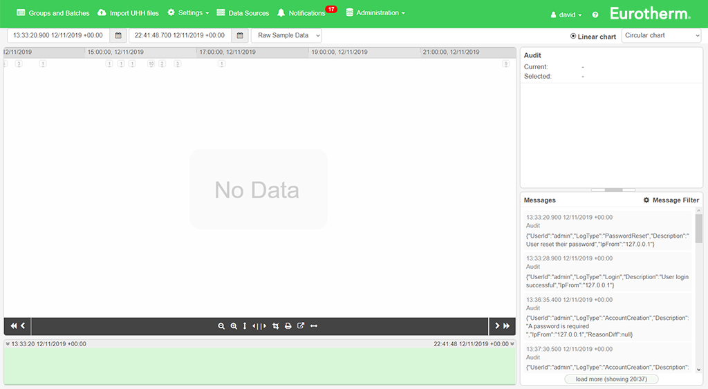The width and height of the screenshot is (708, 389).
Task: Open the Raw Sample Data dropdown
Action: click(286, 35)
